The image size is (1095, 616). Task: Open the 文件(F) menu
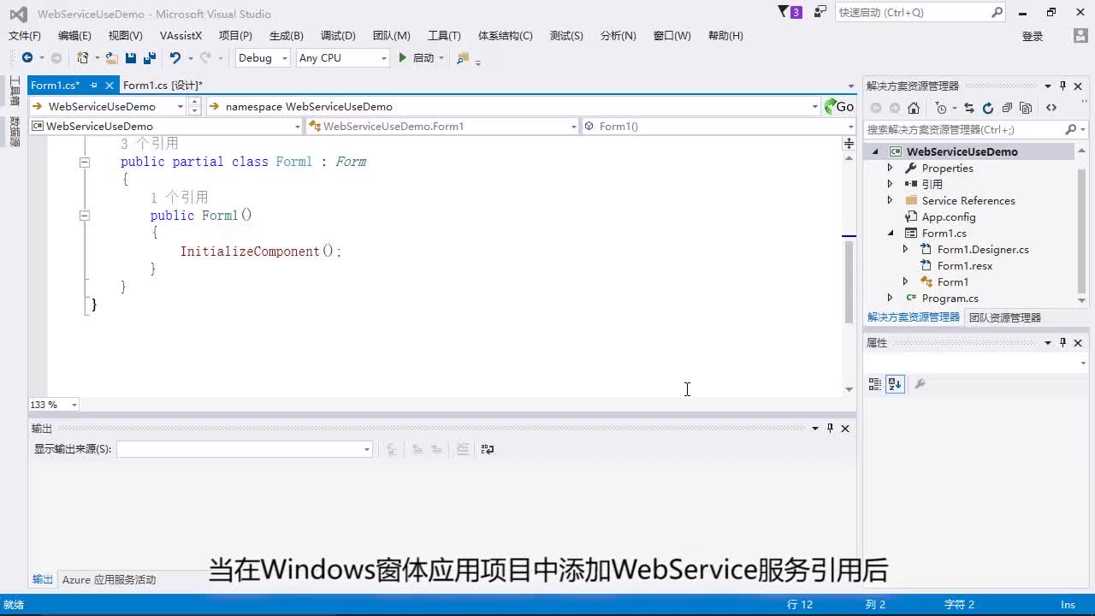click(x=25, y=36)
